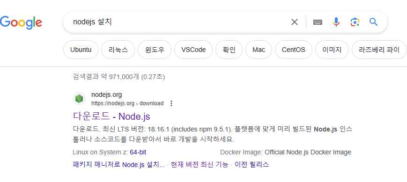Filter results by the VSCode chip

click(193, 50)
